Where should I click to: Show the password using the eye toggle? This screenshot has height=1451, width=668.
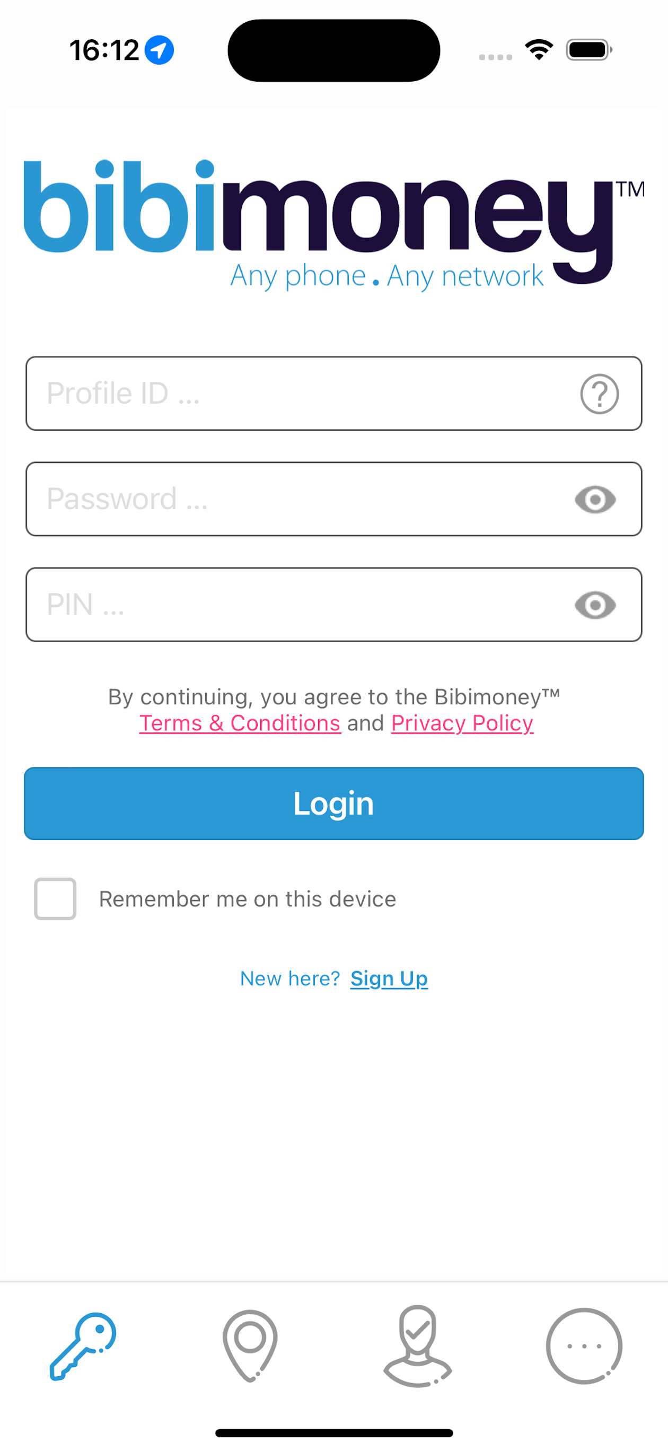(x=595, y=499)
